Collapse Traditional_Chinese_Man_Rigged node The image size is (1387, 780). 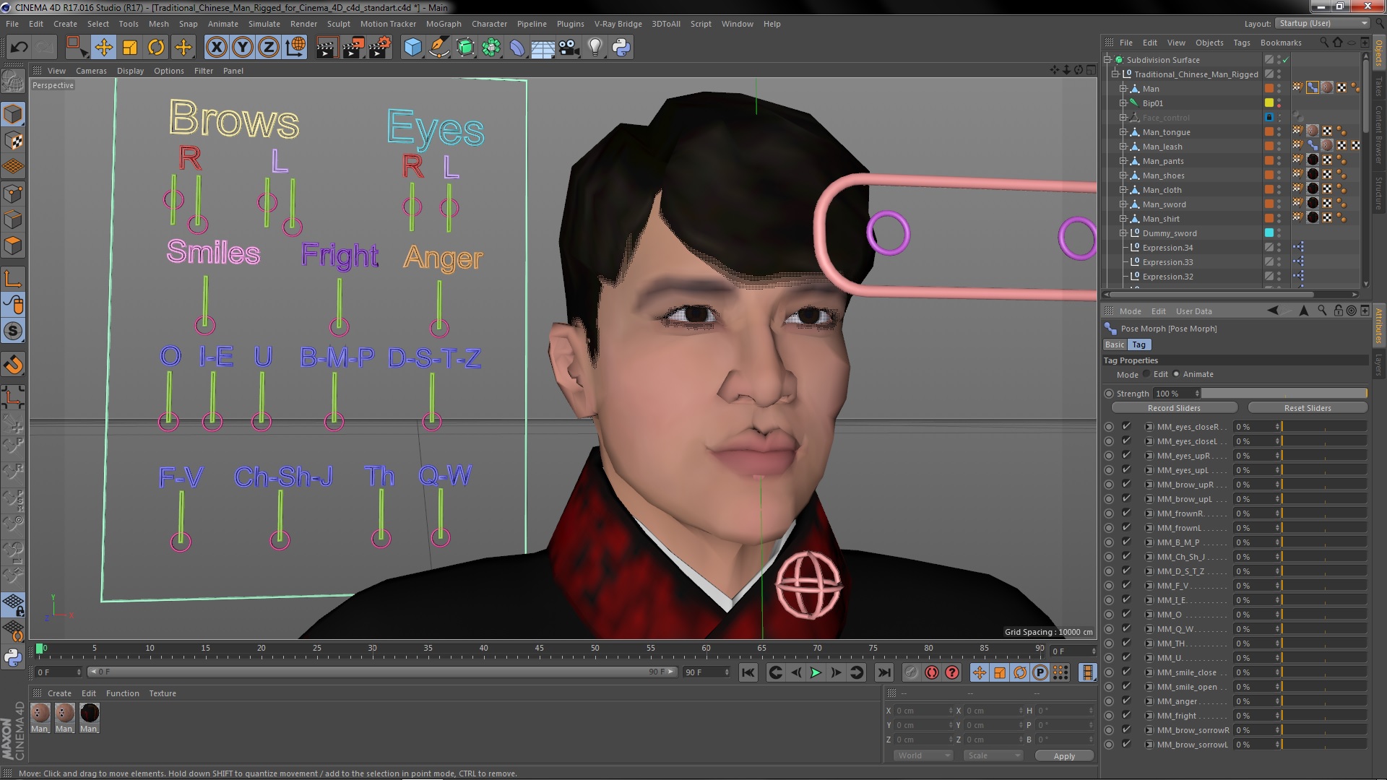1115,74
